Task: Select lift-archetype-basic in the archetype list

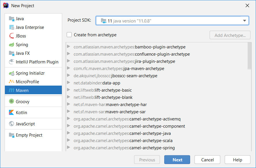Action: [113, 90]
